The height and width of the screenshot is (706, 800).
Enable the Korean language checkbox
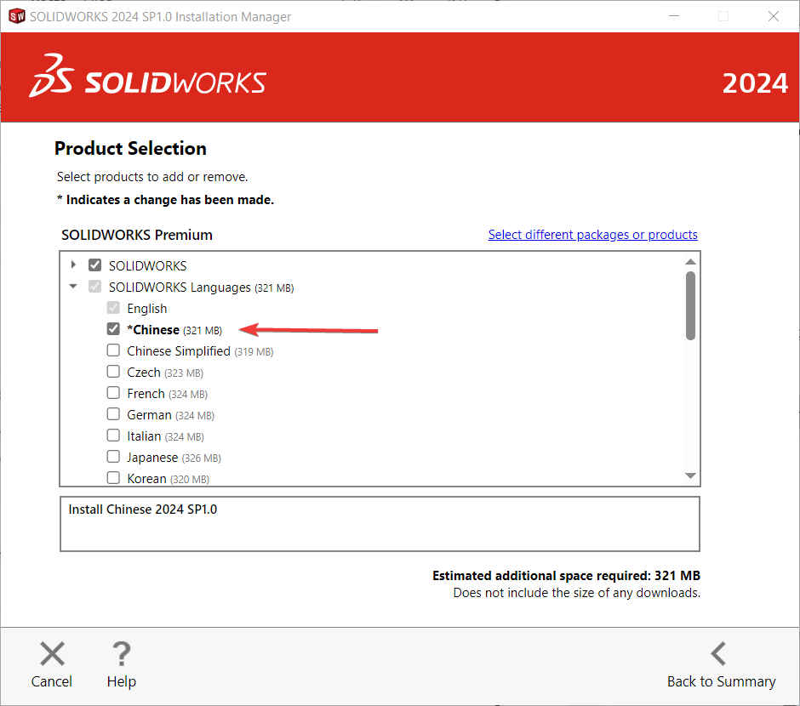(113, 478)
